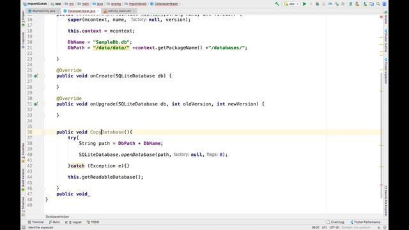The image size is (409, 230).
Task: Click the error indicator at scrollbar top
Action: click(382, 17)
